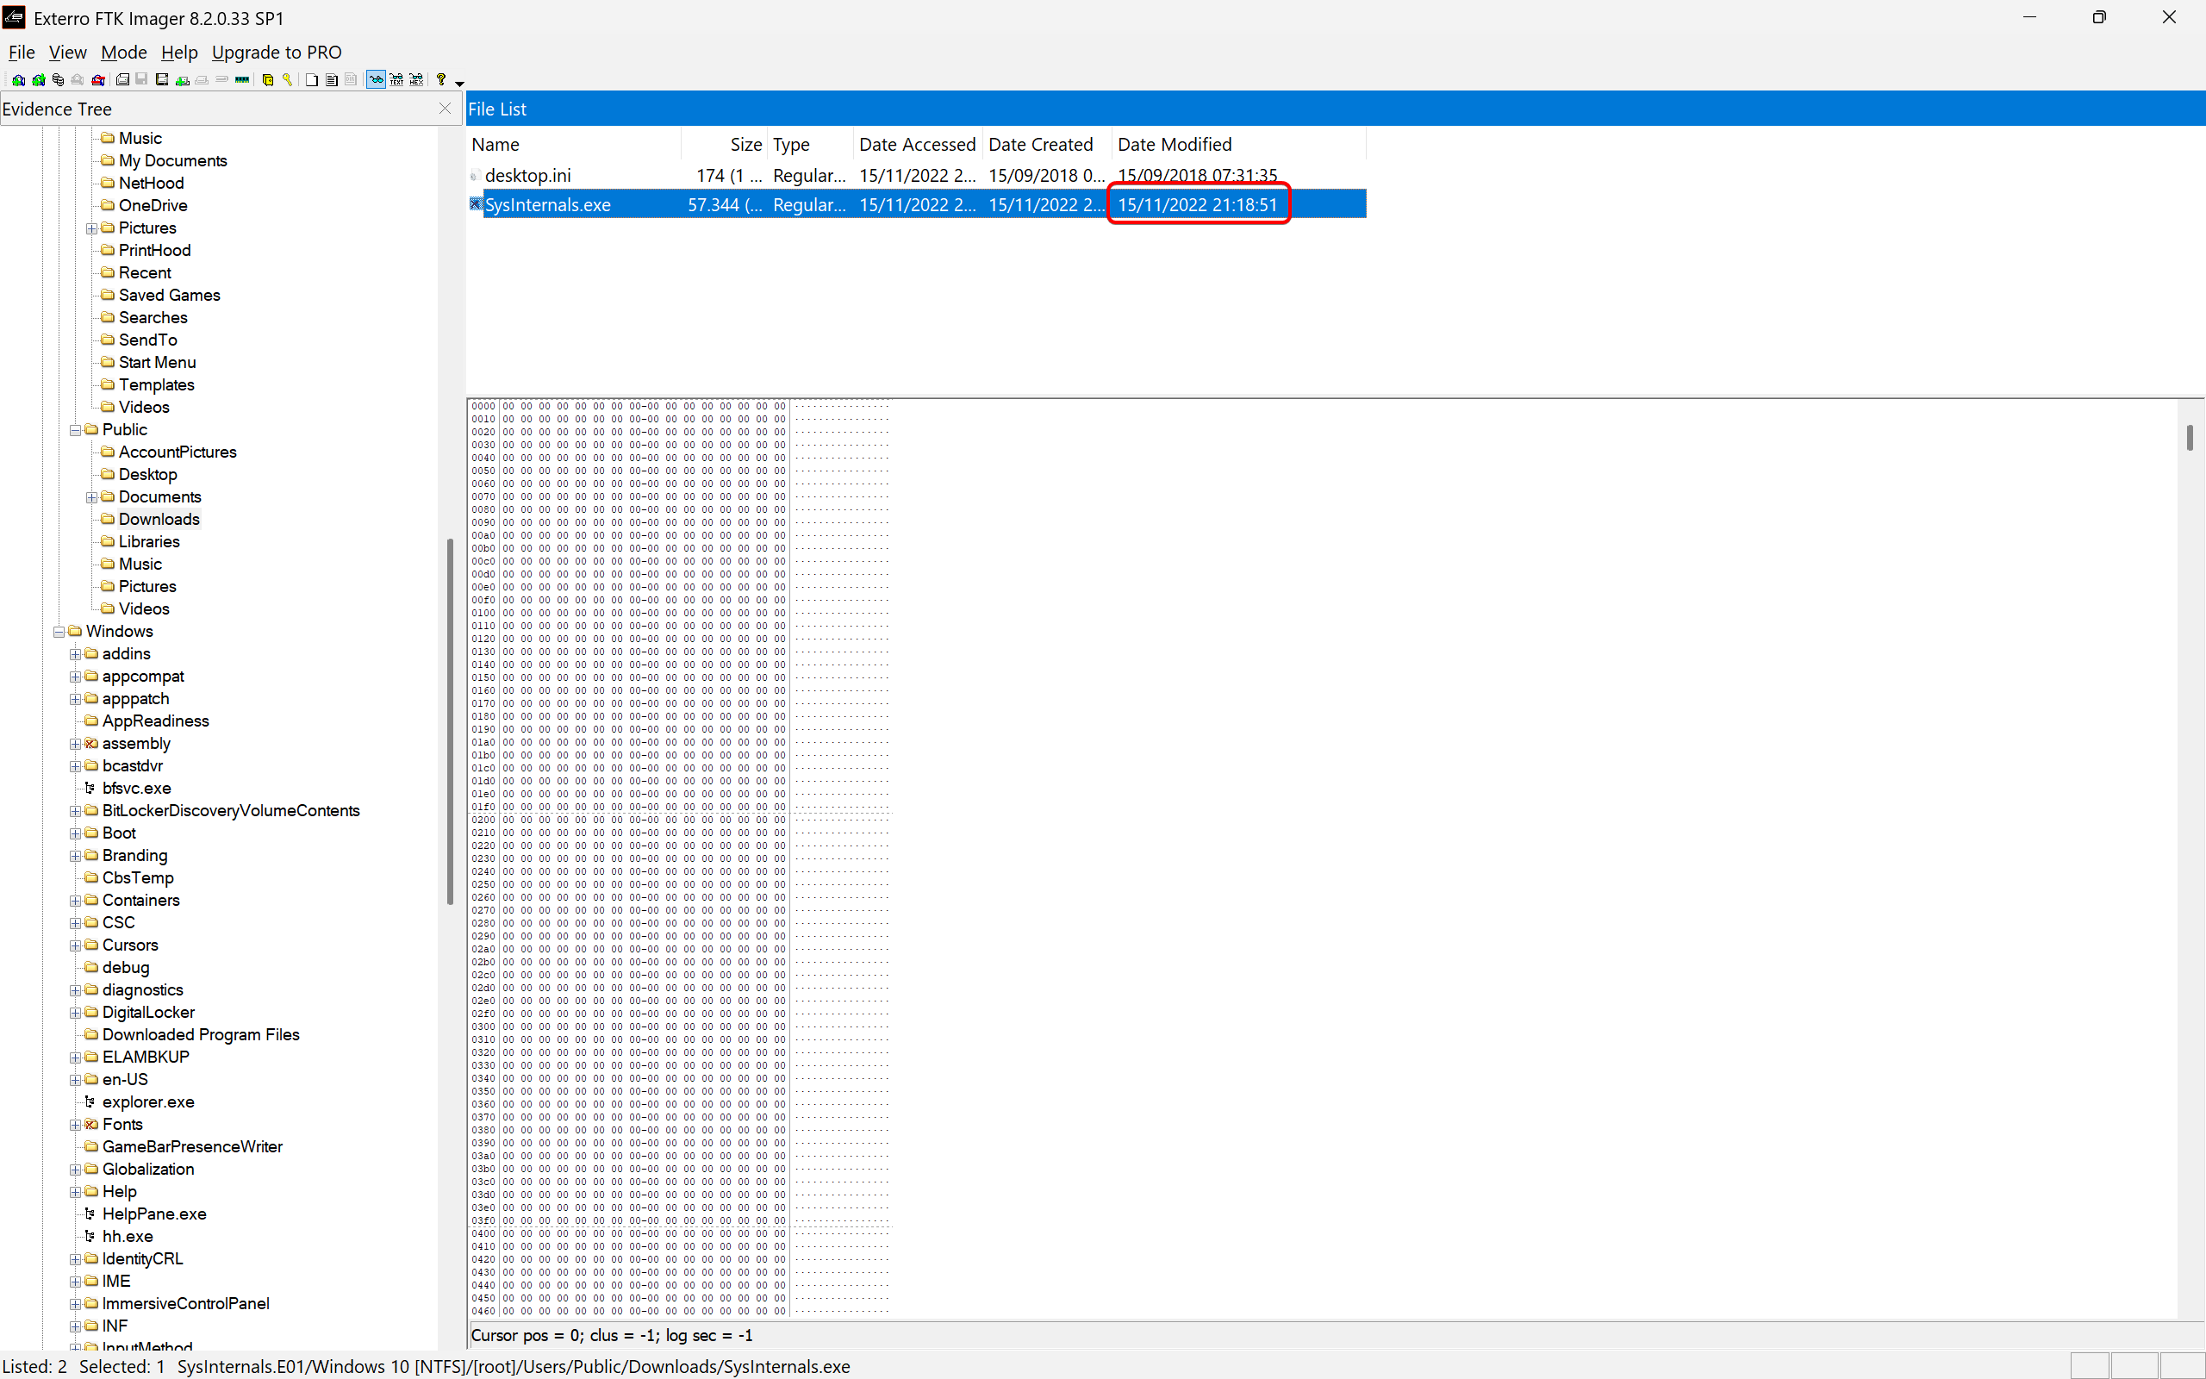2206x1379 pixels.
Task: Select desktop.ini in the file list
Action: pos(527,175)
